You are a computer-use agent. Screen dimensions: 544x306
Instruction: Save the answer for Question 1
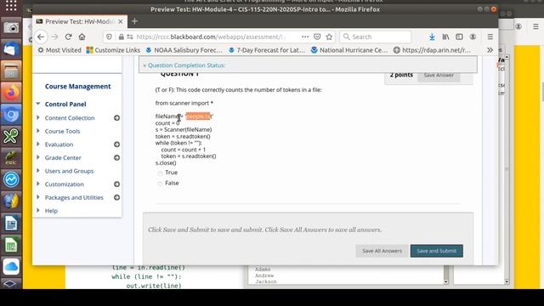pyautogui.click(x=439, y=76)
